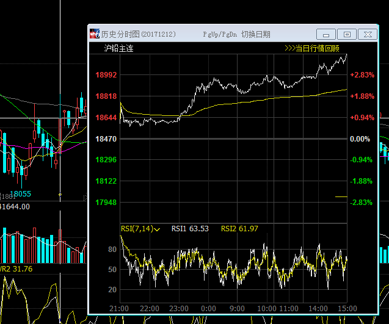
Task: Close the 历史分时图 window
Action: (367, 34)
